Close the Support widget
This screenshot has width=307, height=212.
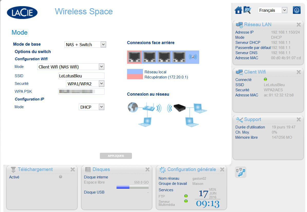pyautogui.click(x=299, y=119)
